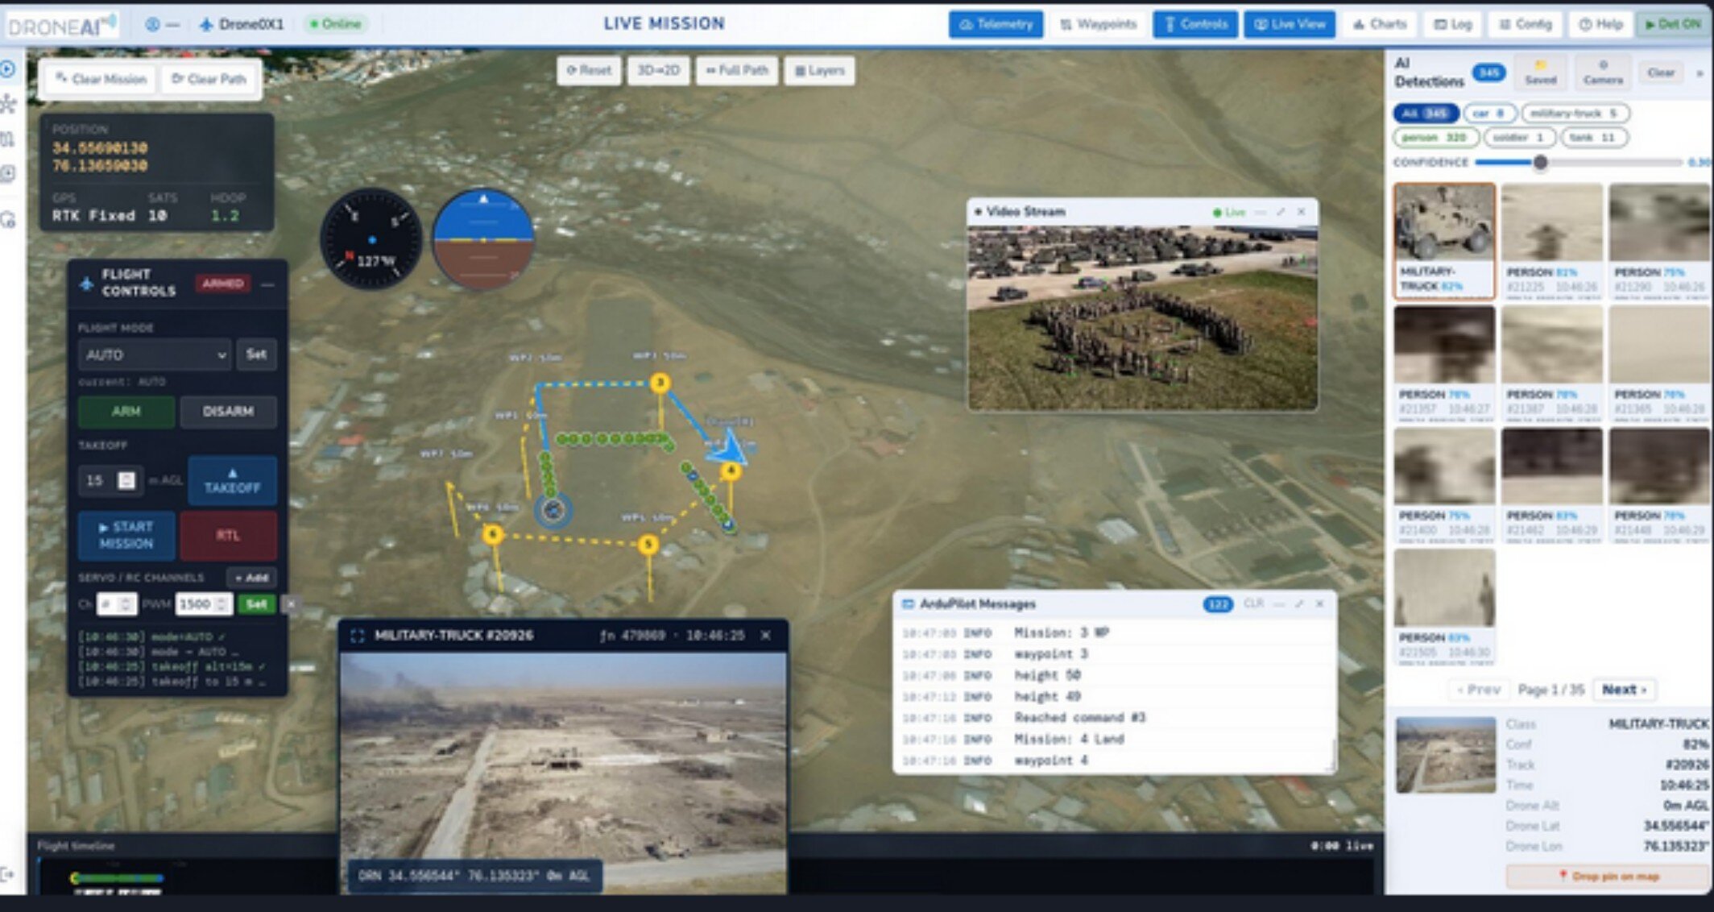
Task: Minimize the Flight Controls panel
Action: [267, 284]
